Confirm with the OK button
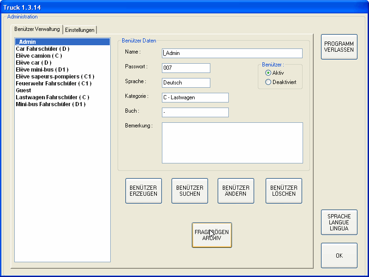 339,255
